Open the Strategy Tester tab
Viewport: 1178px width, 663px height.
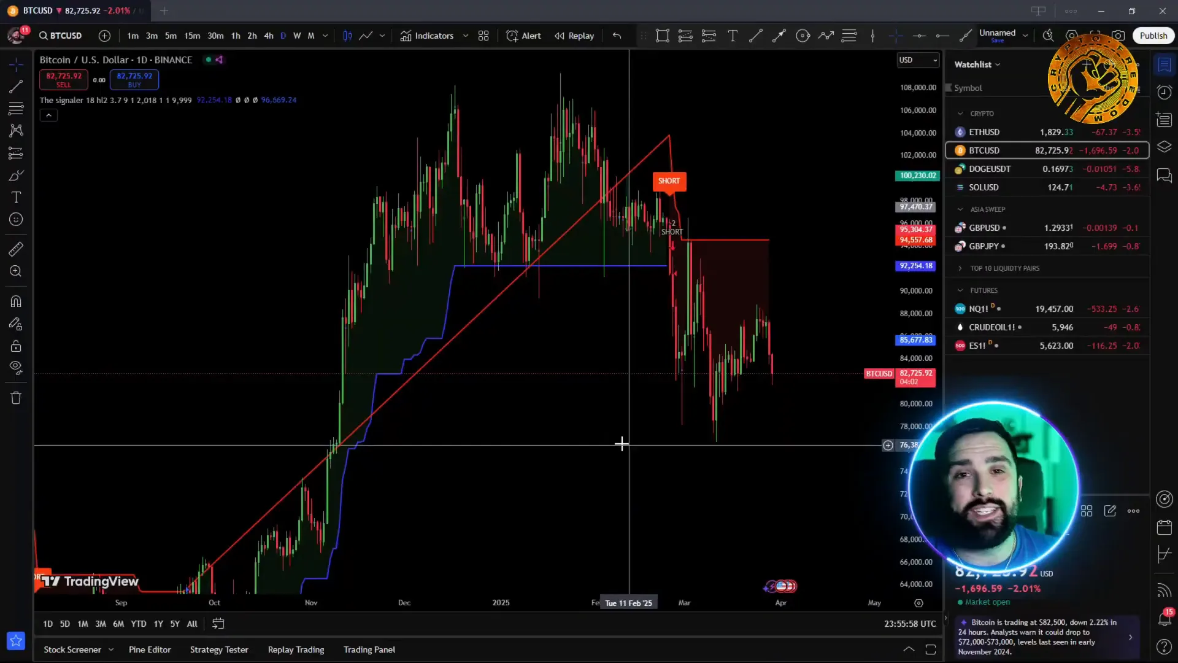pyautogui.click(x=219, y=649)
